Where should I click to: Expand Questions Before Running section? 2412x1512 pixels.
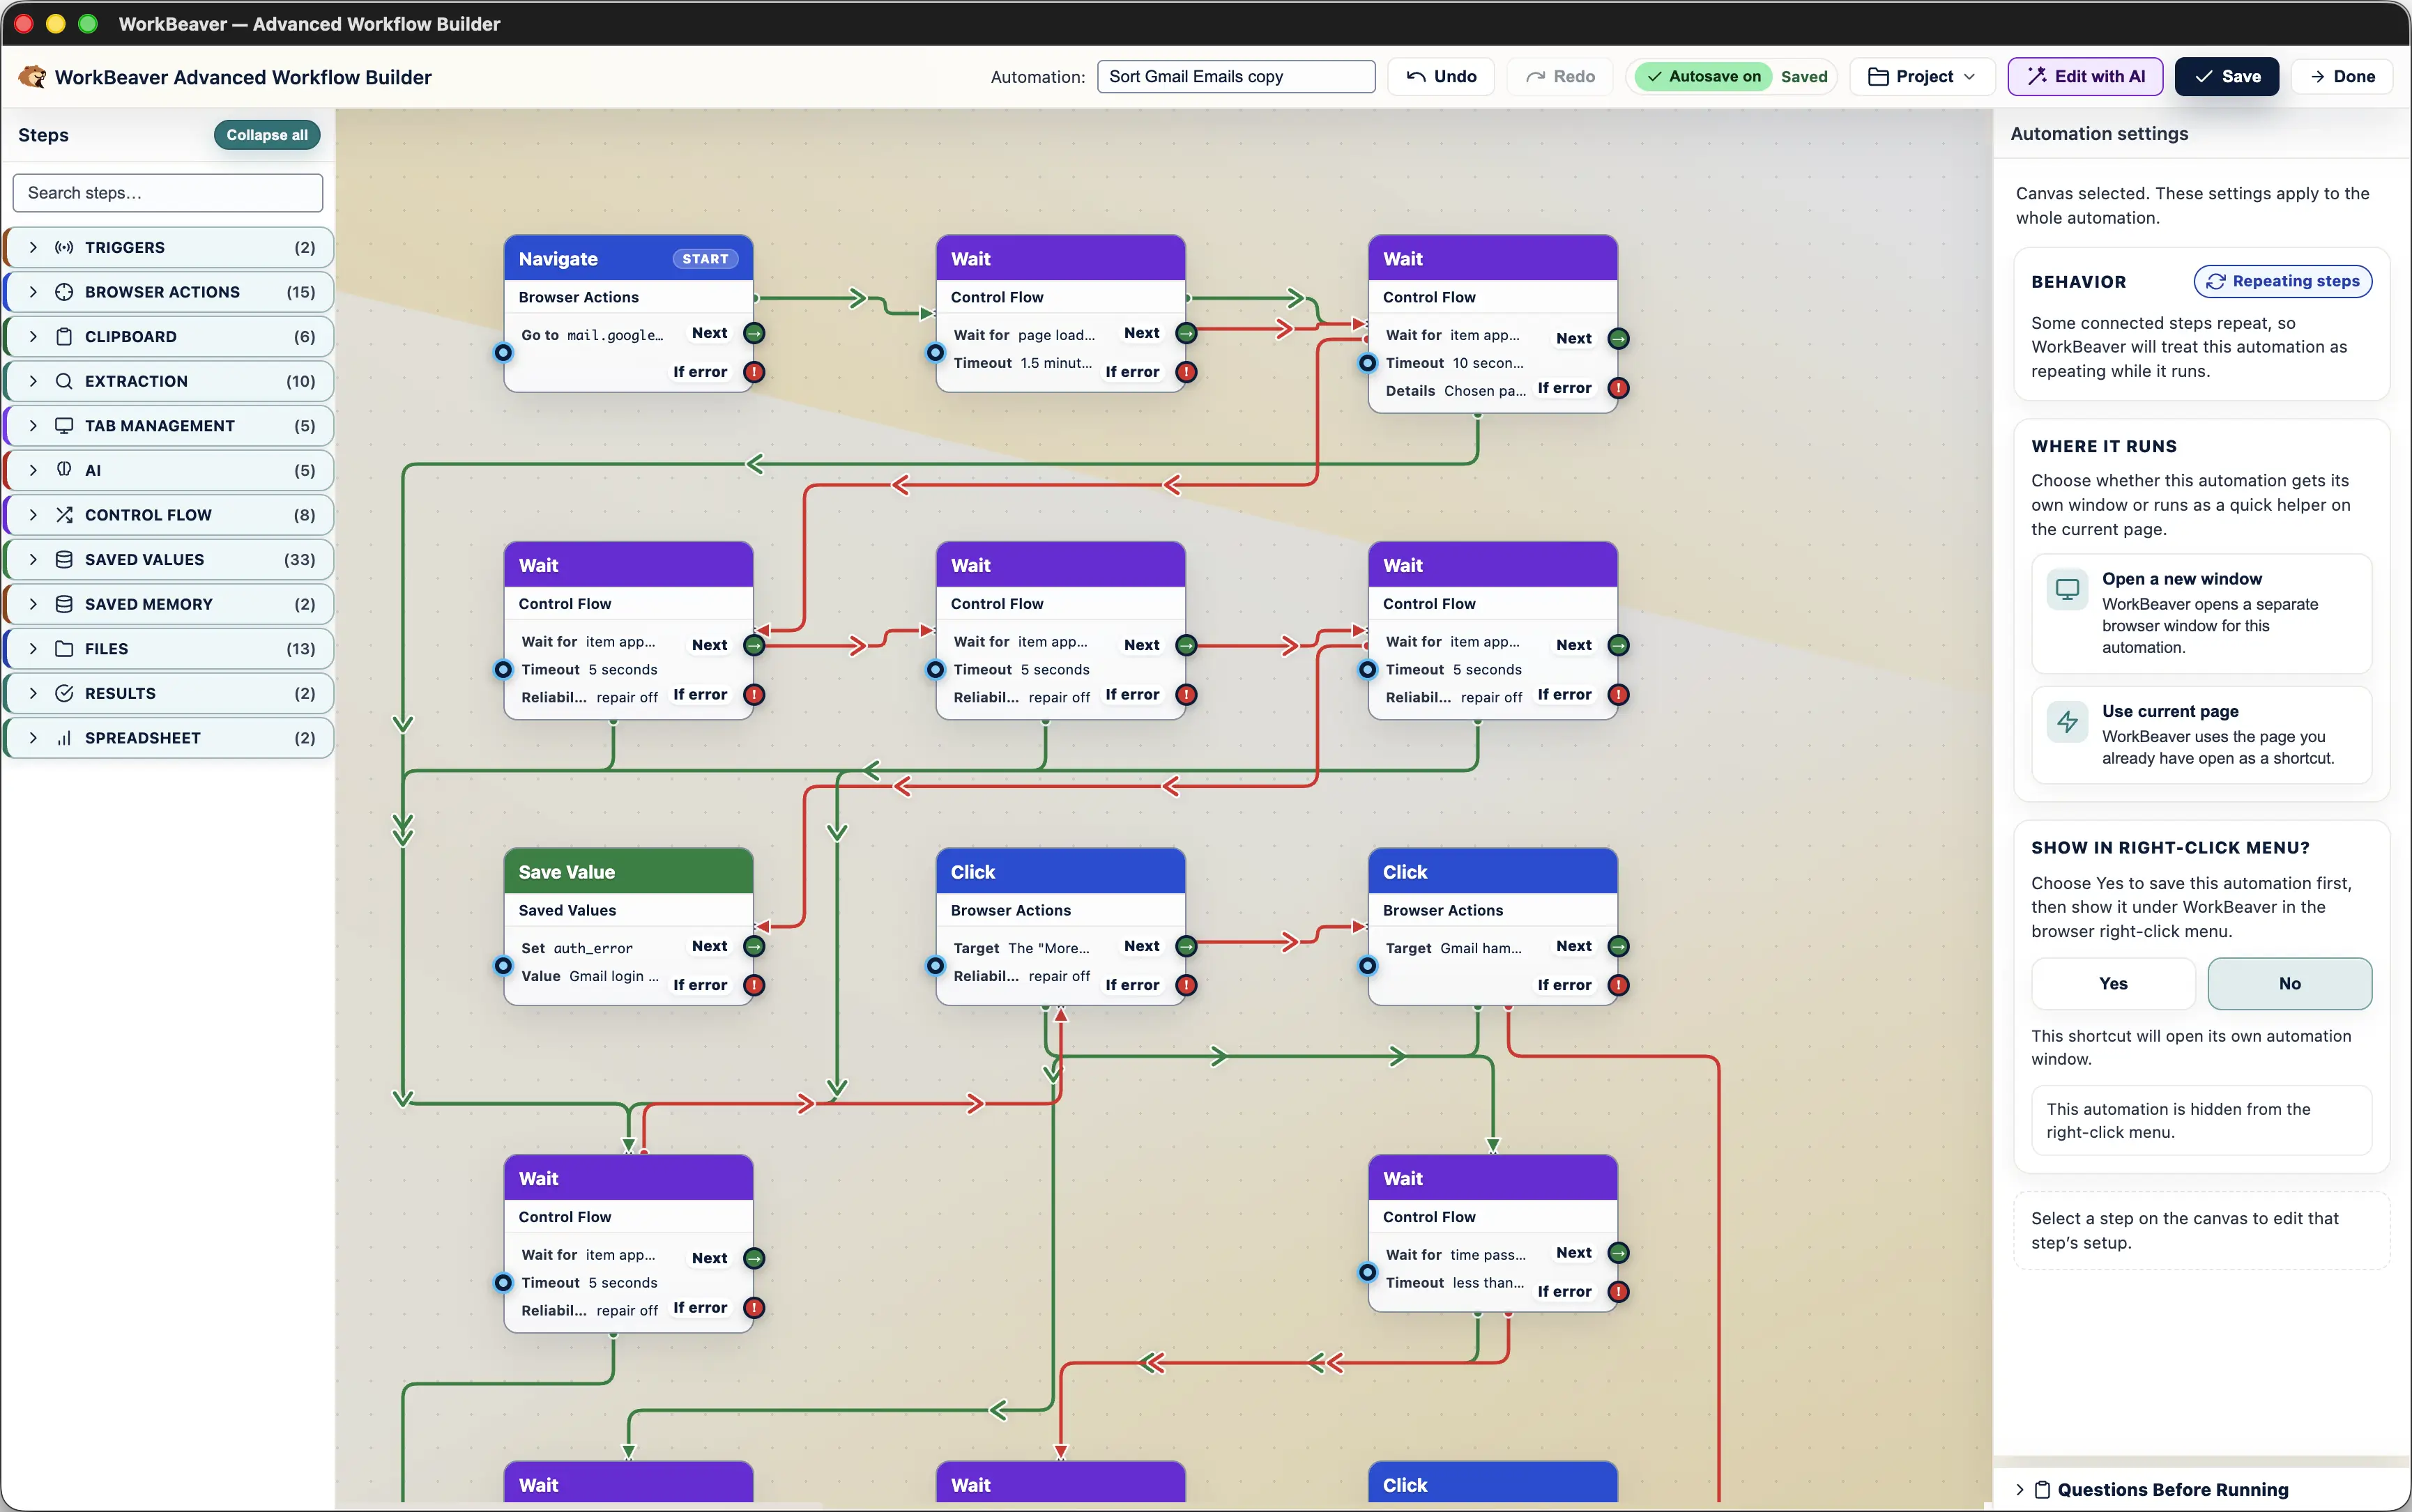point(2020,1490)
